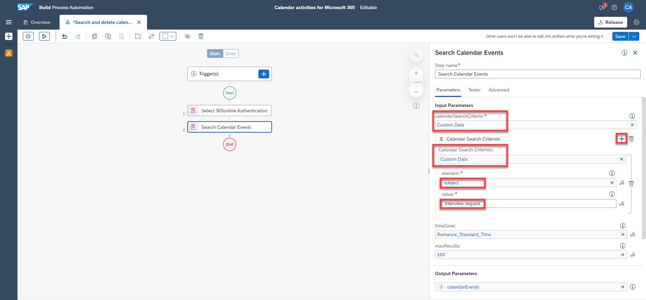Open the Save options dropdown arrow
646x300 pixels.
click(634, 36)
